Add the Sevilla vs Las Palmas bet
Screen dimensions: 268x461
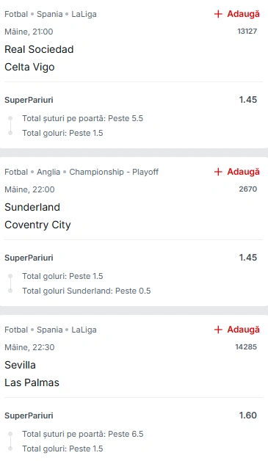coord(237,330)
